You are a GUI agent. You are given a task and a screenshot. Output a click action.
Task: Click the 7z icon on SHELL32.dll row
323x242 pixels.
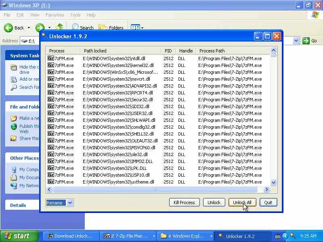click(x=51, y=134)
